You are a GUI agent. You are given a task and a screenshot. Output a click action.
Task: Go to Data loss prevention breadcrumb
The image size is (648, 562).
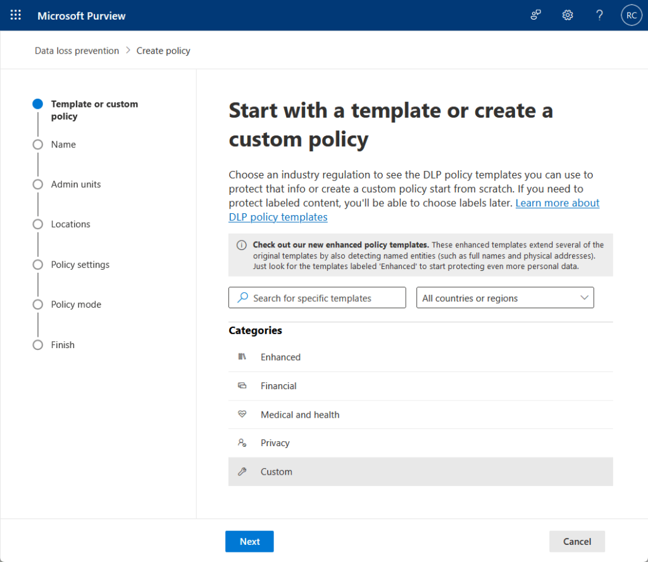click(x=77, y=51)
